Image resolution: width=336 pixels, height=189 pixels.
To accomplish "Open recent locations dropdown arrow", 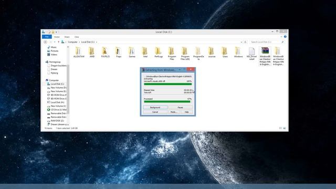I will click(55, 42).
